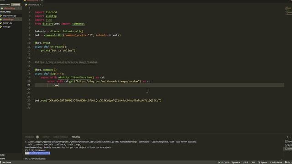Place cursor at end of line 21
This screenshot has width=292, height=164.
coord(59,85)
